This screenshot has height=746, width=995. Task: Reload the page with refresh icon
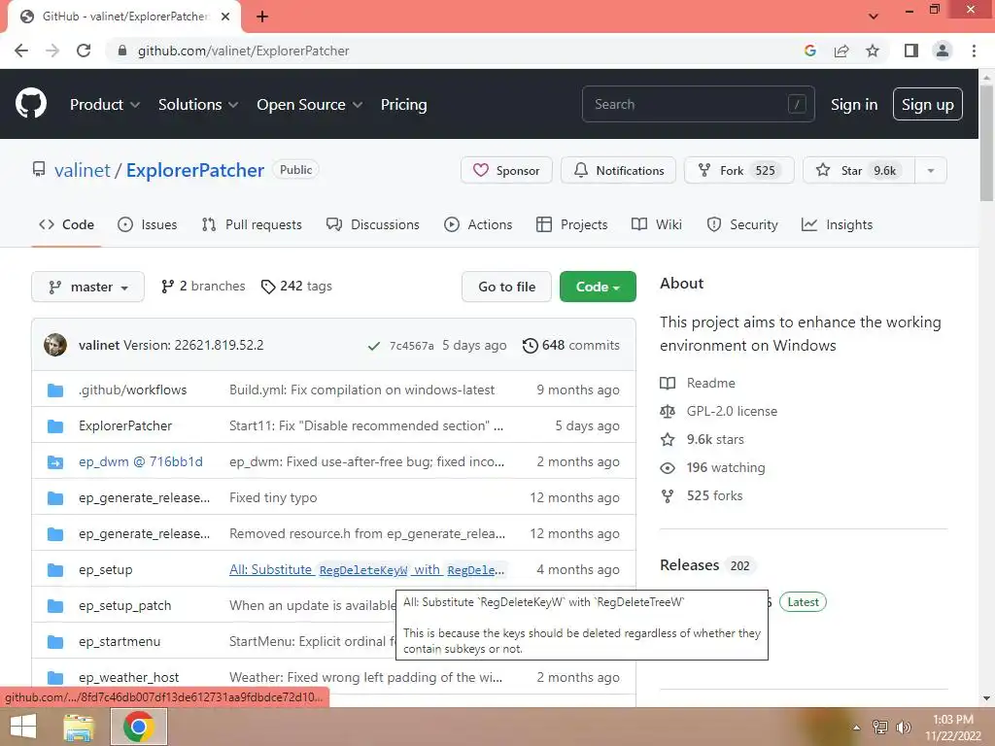pyautogui.click(x=84, y=51)
